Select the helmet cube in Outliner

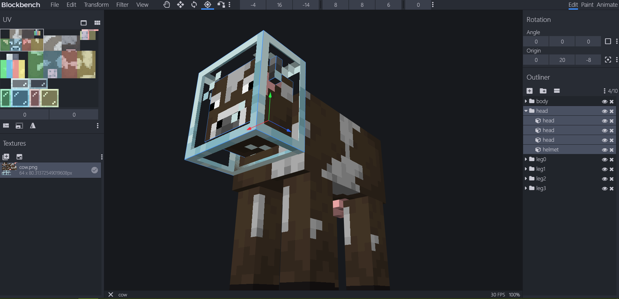click(x=569, y=149)
